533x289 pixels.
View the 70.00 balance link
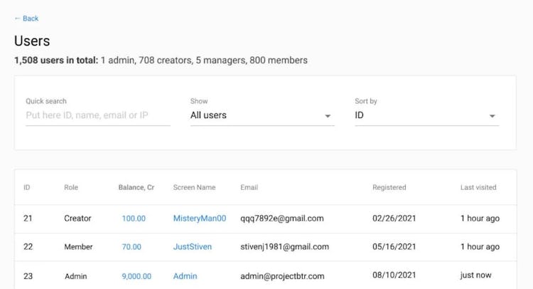coord(131,247)
